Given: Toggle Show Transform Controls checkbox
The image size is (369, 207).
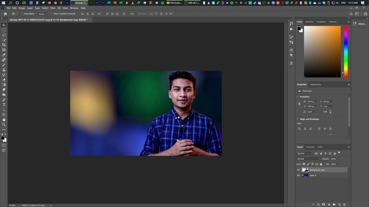Looking at the screenshot, I should 52,14.
